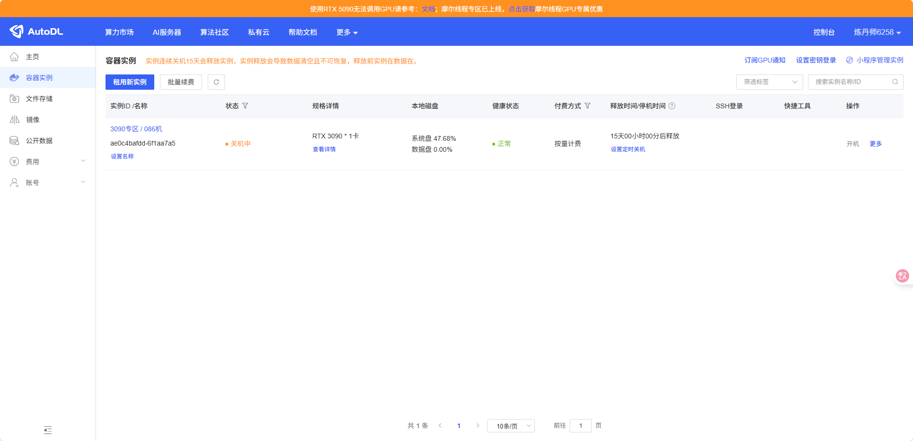
Task: Expand the 费用 sidebar section
Action: click(x=48, y=162)
